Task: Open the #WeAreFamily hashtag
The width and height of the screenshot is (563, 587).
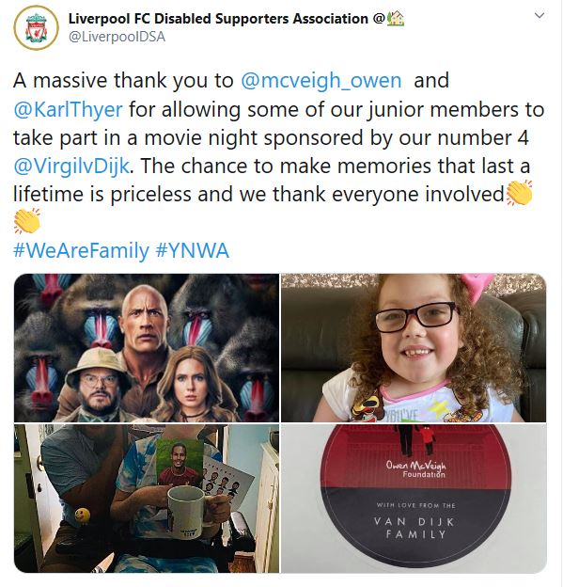Action: click(81, 250)
